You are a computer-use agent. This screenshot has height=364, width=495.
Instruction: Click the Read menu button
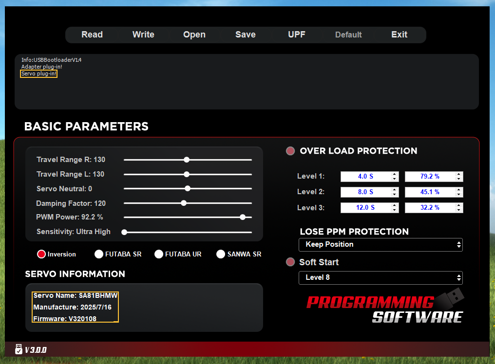[92, 35]
